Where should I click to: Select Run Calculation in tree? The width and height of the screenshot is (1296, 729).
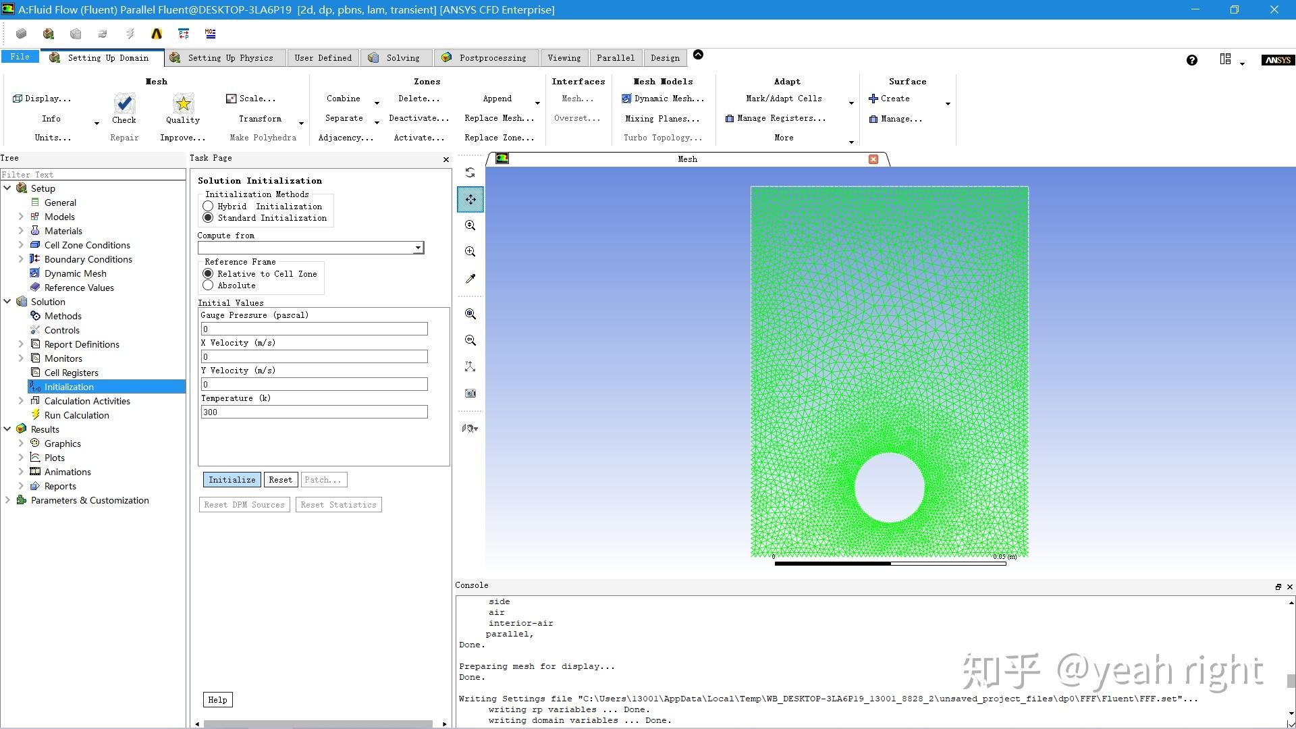click(76, 415)
